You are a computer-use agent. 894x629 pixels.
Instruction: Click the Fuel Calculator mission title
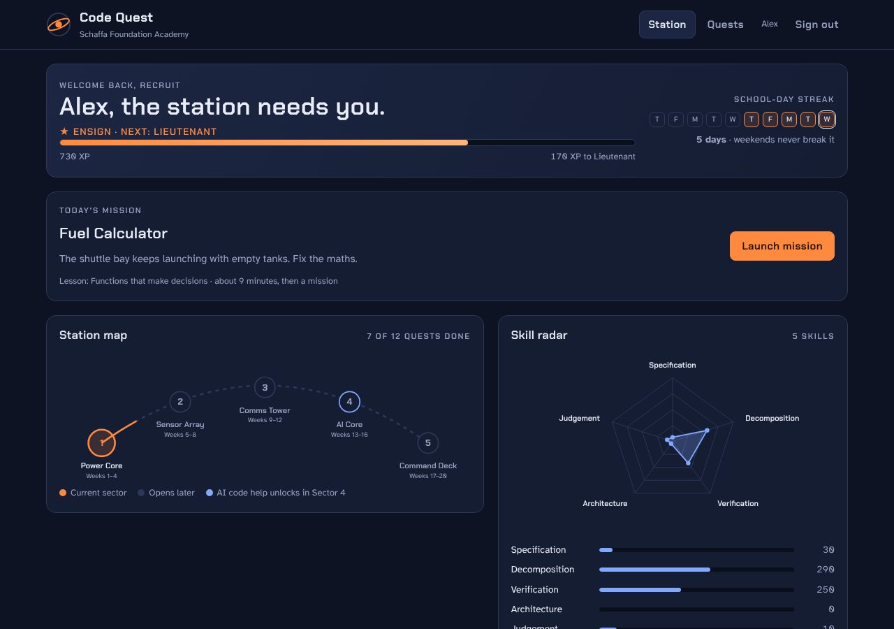[113, 233]
